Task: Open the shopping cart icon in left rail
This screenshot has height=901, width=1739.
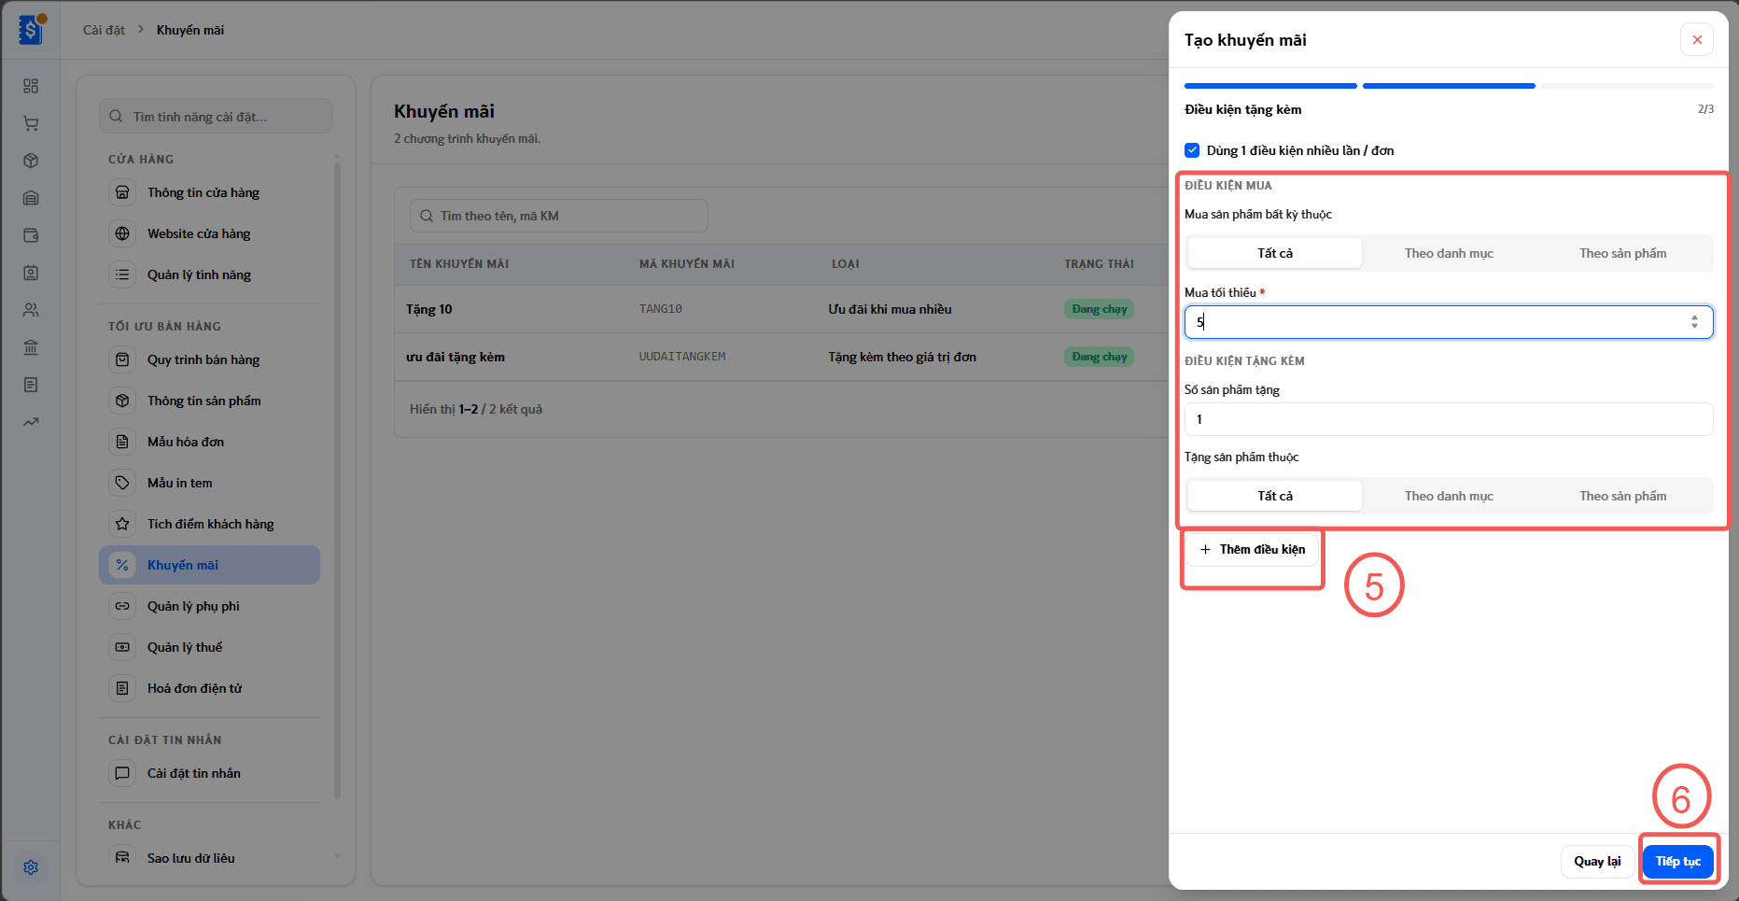Action: tap(31, 123)
